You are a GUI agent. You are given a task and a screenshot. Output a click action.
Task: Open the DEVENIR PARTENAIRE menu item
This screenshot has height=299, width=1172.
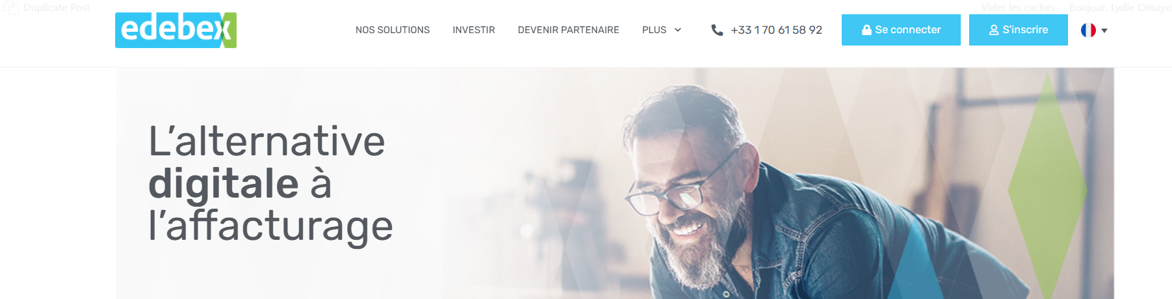[x=568, y=30]
